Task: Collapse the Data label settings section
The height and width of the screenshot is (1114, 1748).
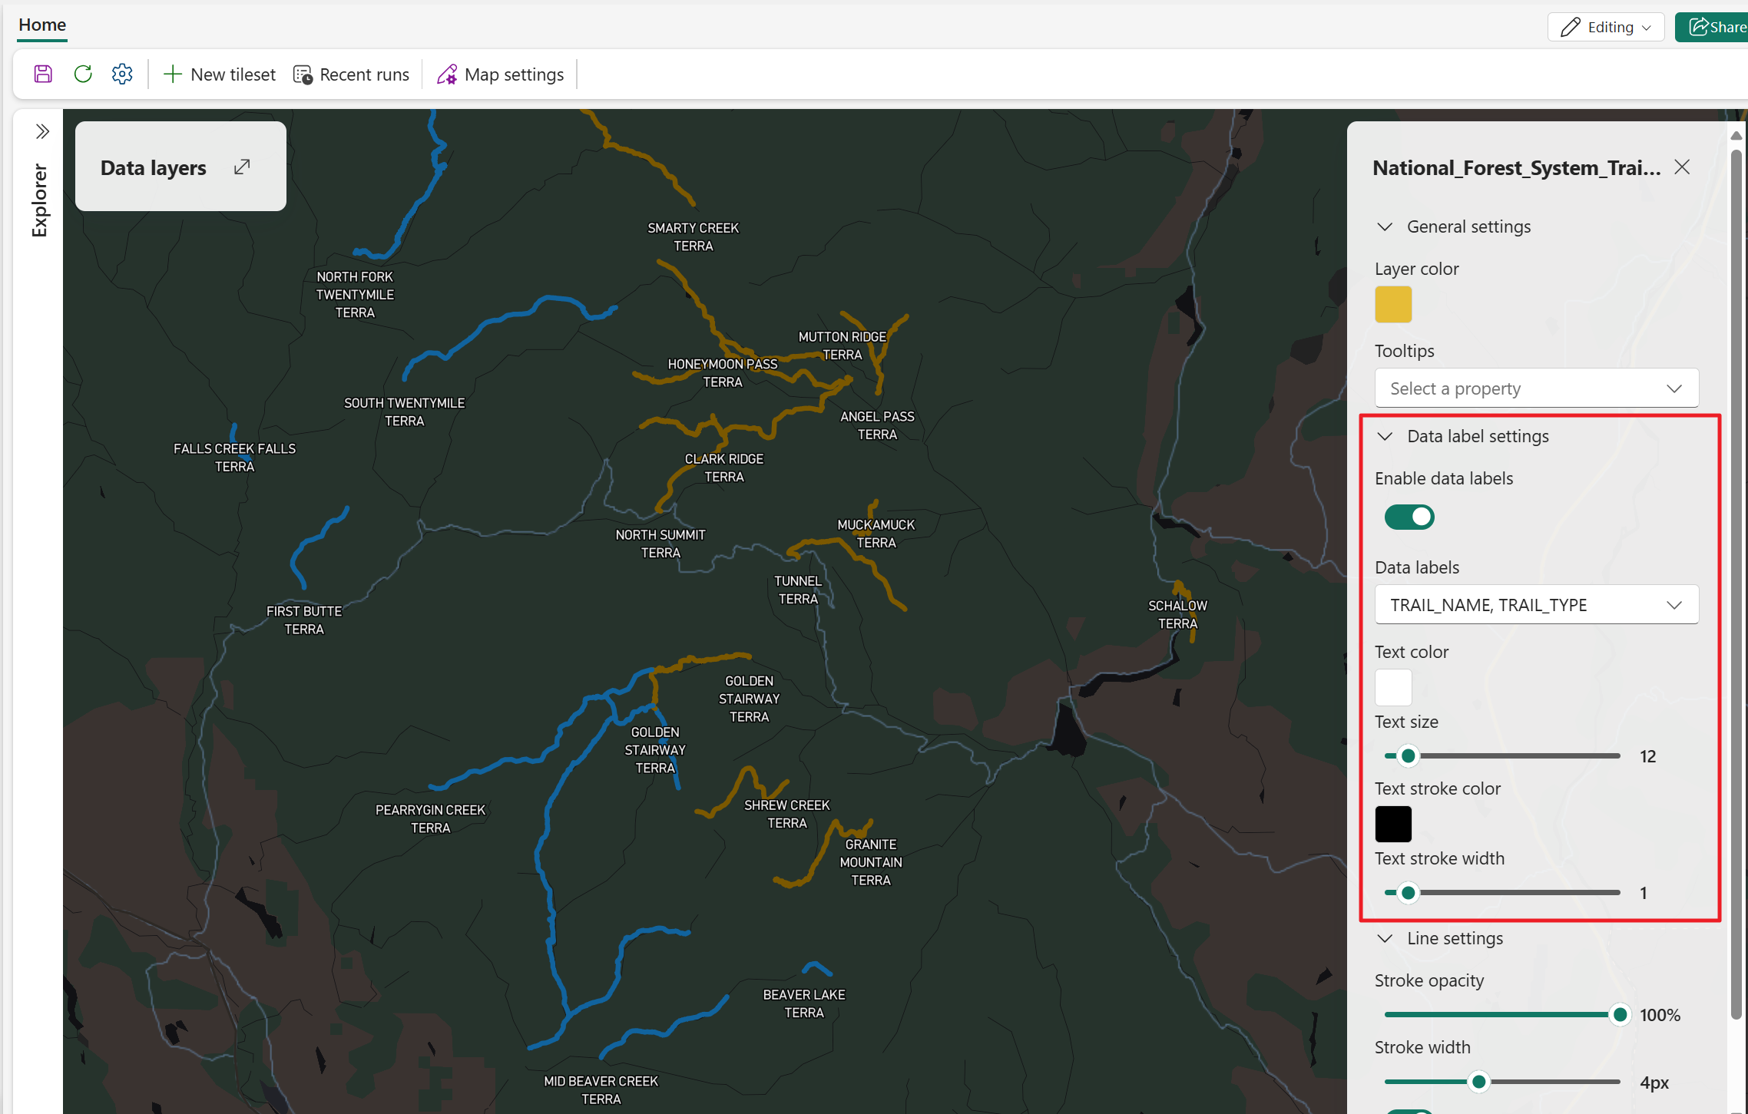Action: pos(1385,436)
